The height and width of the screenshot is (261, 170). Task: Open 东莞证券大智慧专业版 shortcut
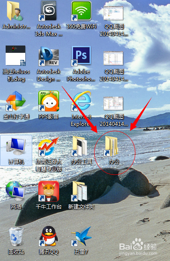pyautogui.click(x=49, y=147)
